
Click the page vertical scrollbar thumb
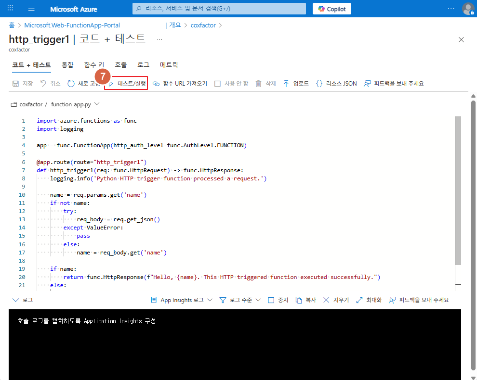click(473, 235)
